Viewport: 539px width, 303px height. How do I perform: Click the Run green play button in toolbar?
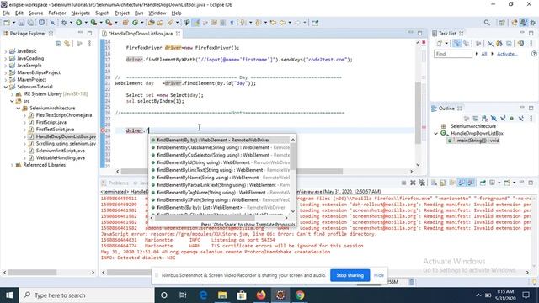(x=78, y=23)
